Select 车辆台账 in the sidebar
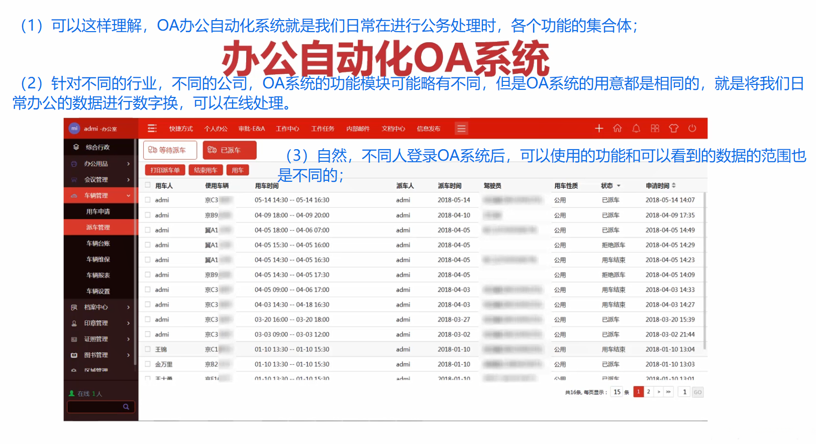Image resolution: width=816 pixels, height=444 pixels. tap(98, 244)
